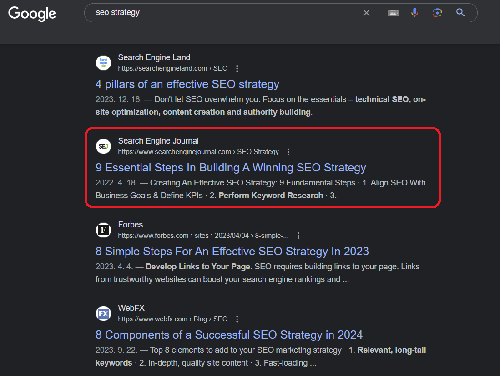
Task: Click the magnifying glass search icon
Action: [x=460, y=12]
